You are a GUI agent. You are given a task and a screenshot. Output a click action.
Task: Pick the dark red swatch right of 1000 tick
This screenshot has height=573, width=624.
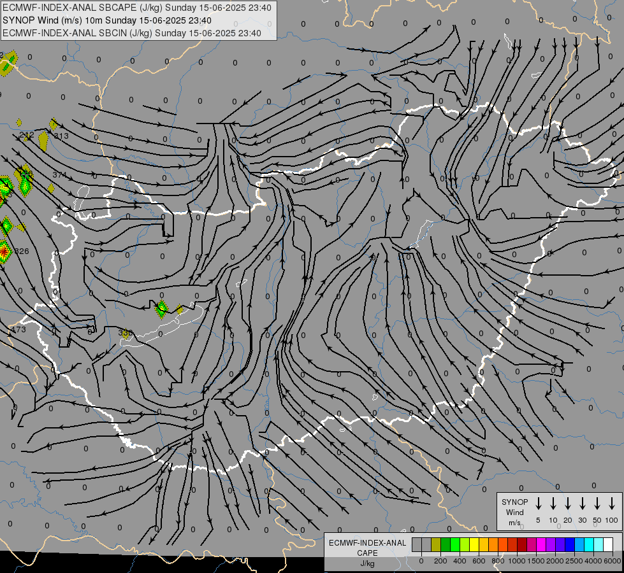[522, 544]
